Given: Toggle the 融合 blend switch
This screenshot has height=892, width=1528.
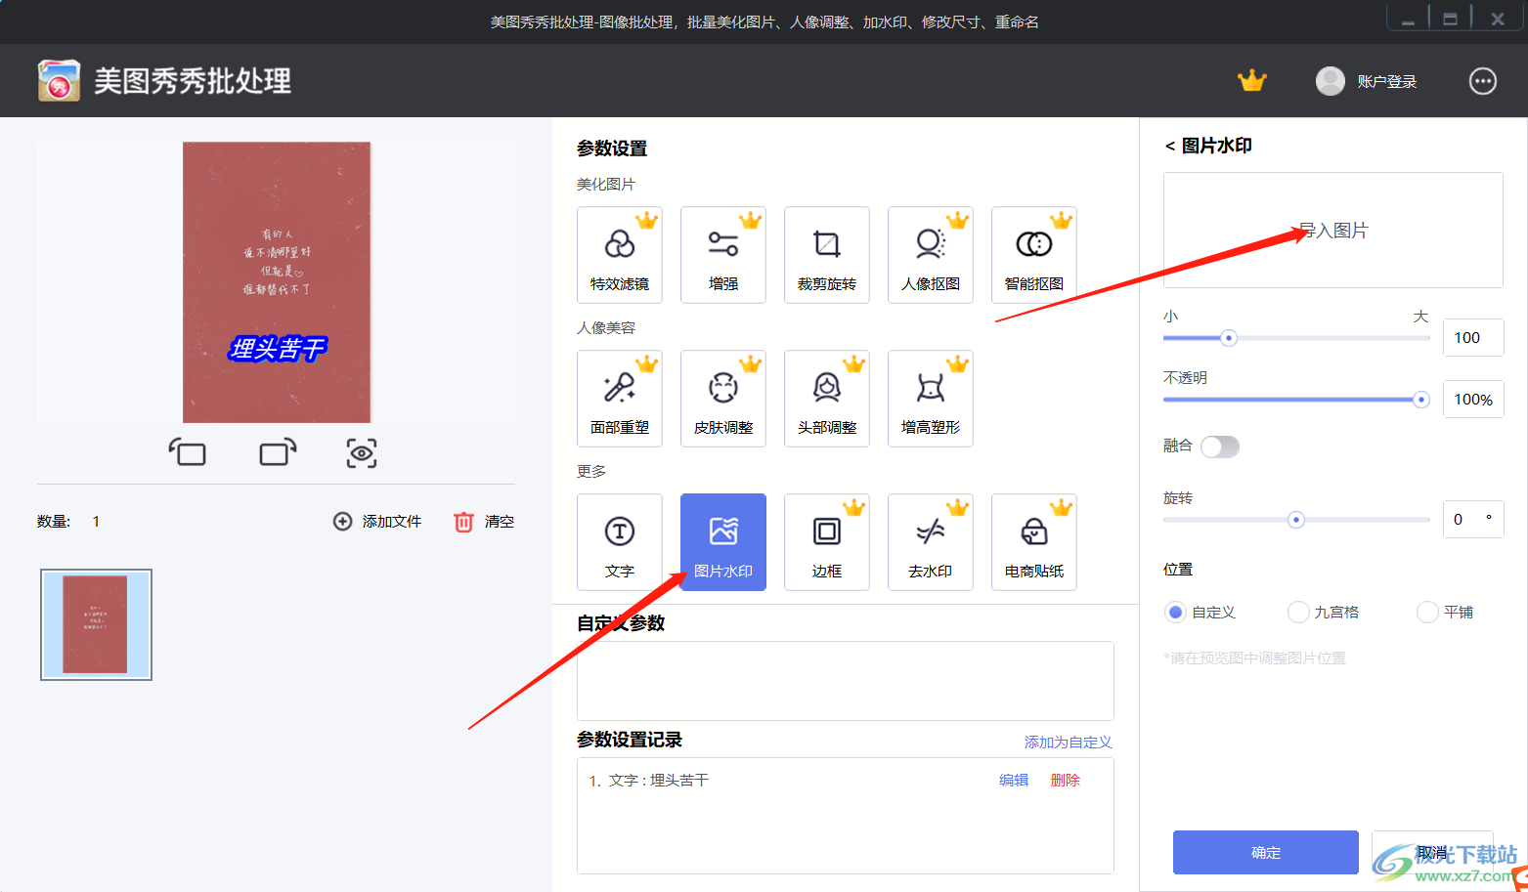Looking at the screenshot, I should point(1220,446).
